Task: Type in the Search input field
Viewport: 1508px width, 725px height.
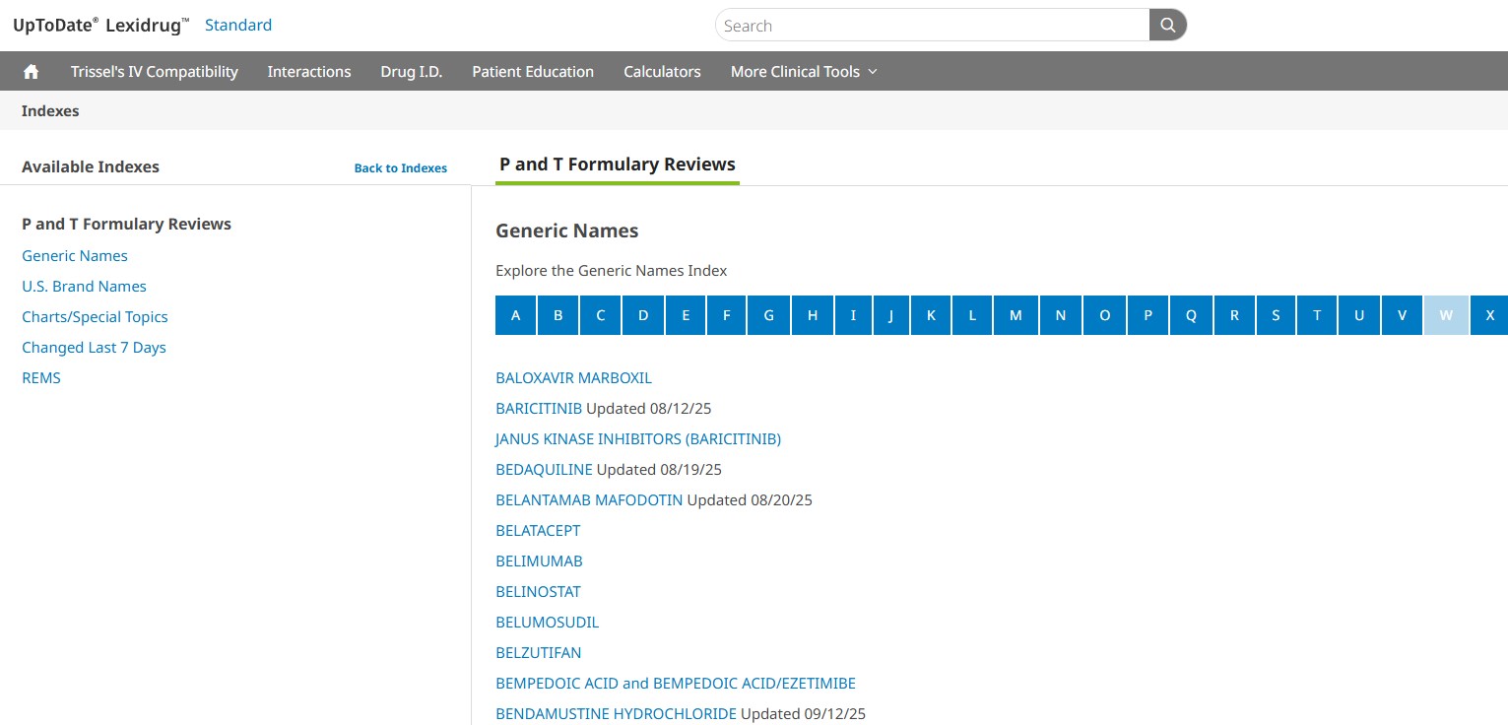Action: [x=931, y=26]
